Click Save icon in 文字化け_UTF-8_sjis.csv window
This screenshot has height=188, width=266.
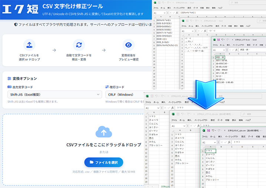click(x=178, y=114)
